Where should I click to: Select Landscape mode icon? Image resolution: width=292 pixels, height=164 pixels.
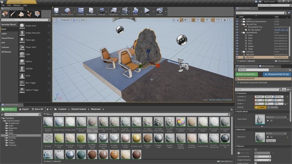(x=21, y=14)
